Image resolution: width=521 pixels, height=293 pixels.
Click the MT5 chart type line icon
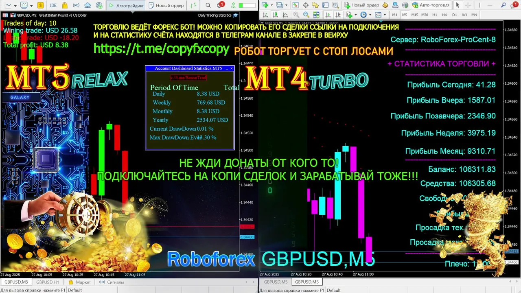point(8,5)
